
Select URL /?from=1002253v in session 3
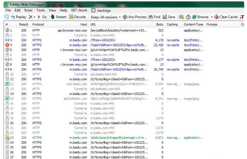(x=103, y=40)
